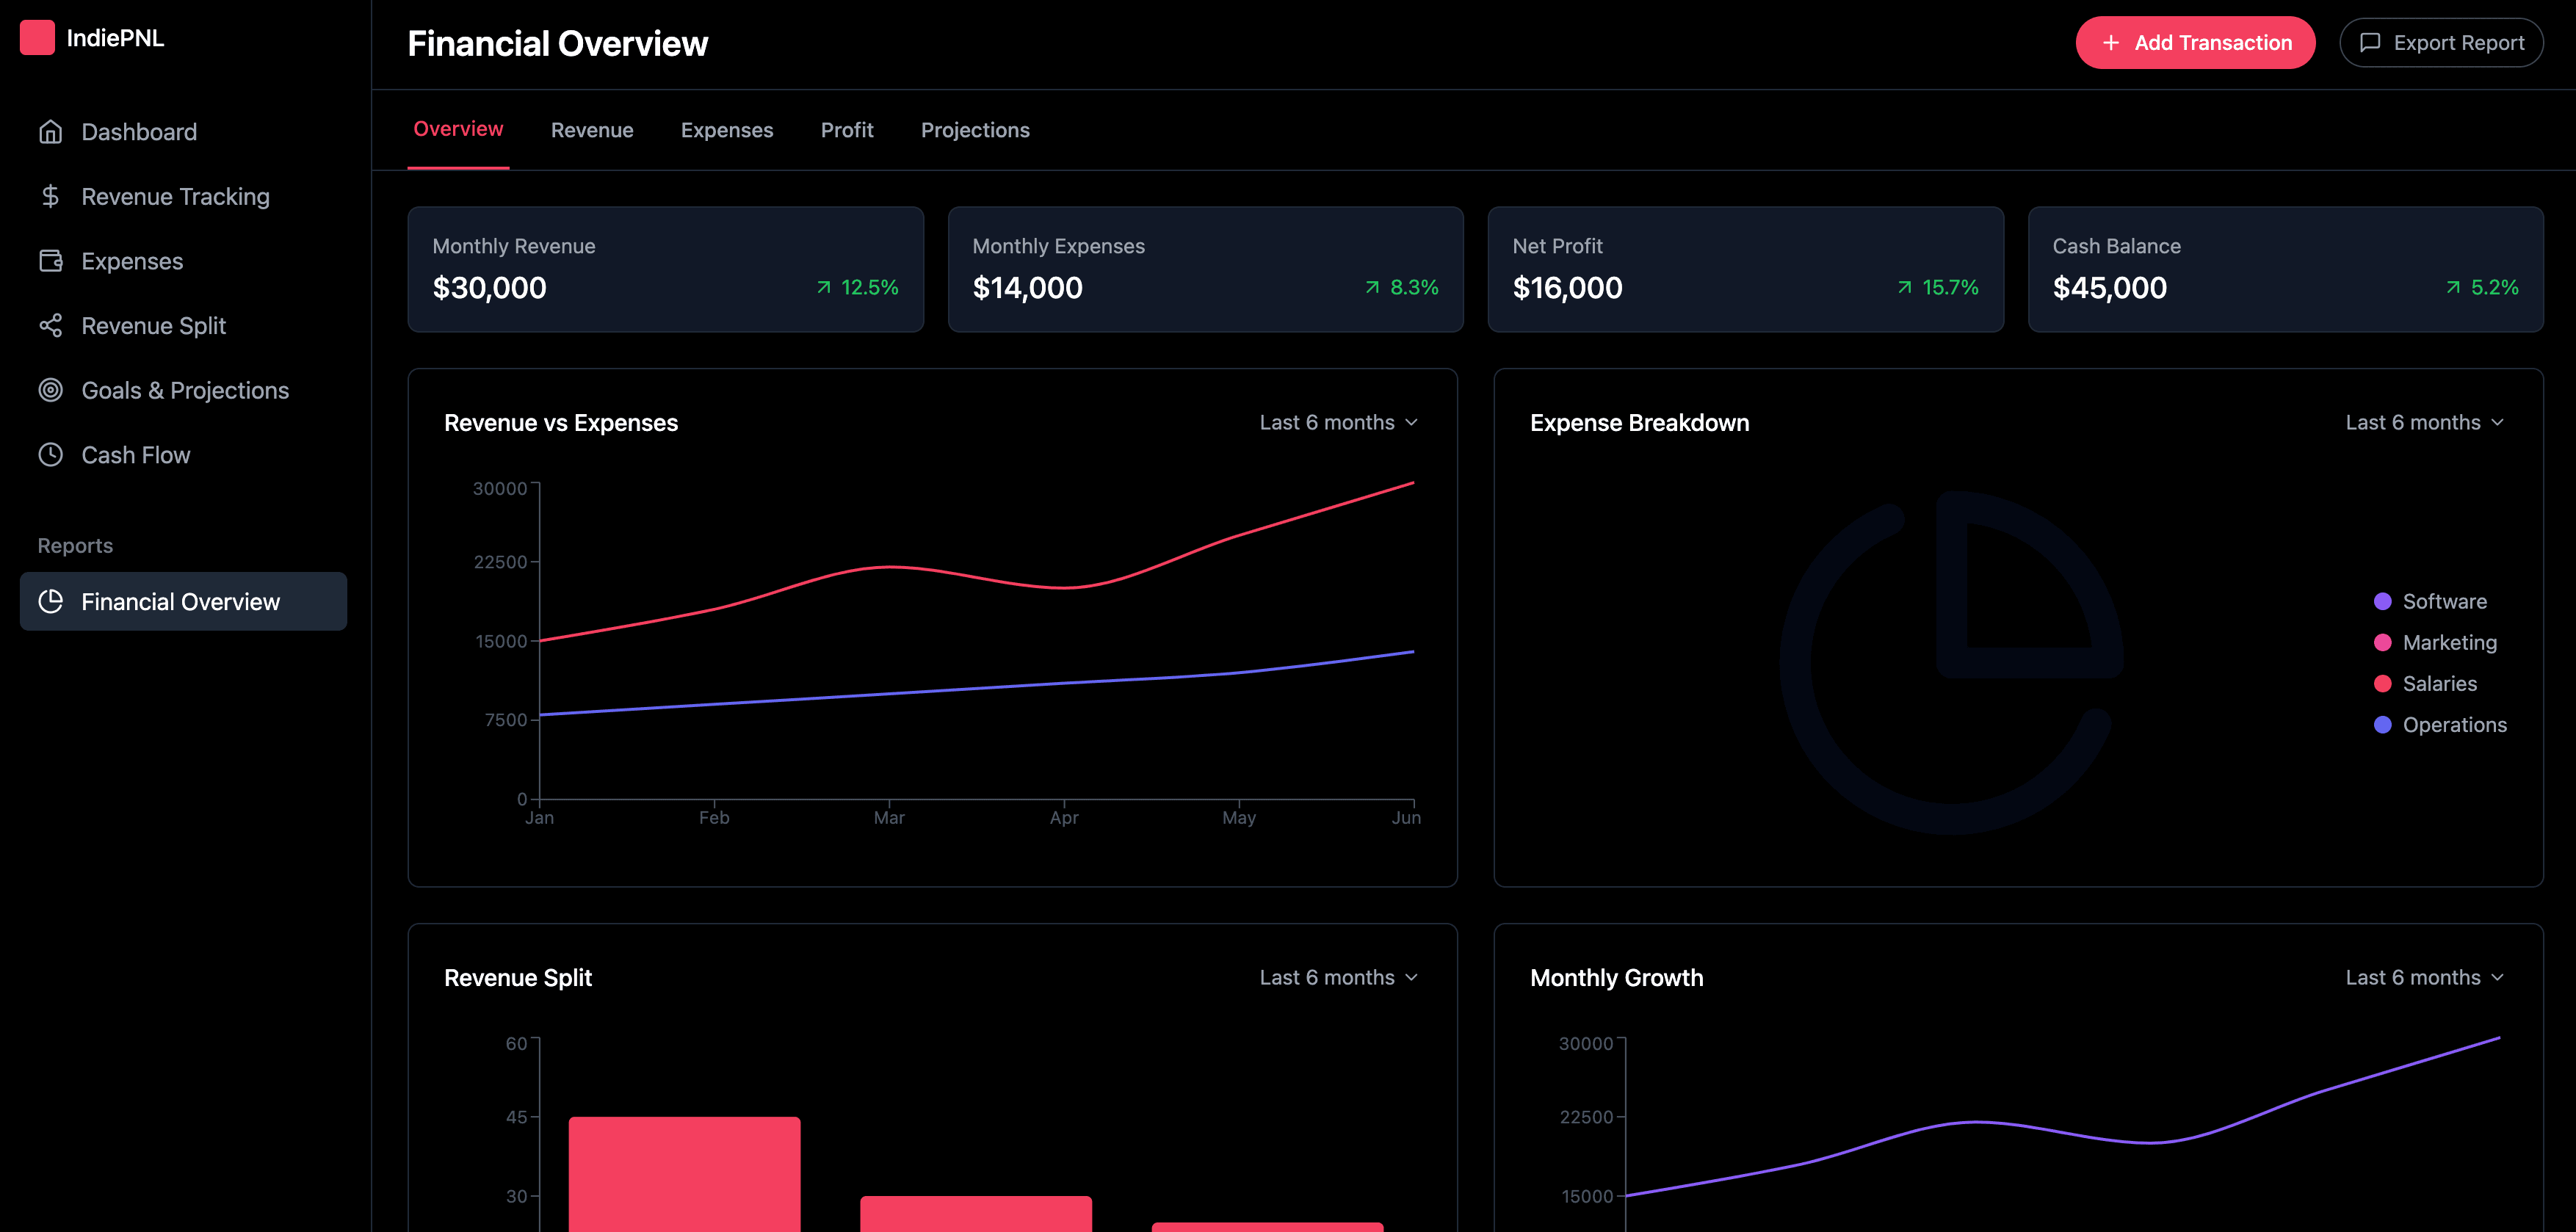This screenshot has height=1232, width=2576.
Task: Click the Monthly Revenue trend arrow icon
Action: click(x=824, y=288)
